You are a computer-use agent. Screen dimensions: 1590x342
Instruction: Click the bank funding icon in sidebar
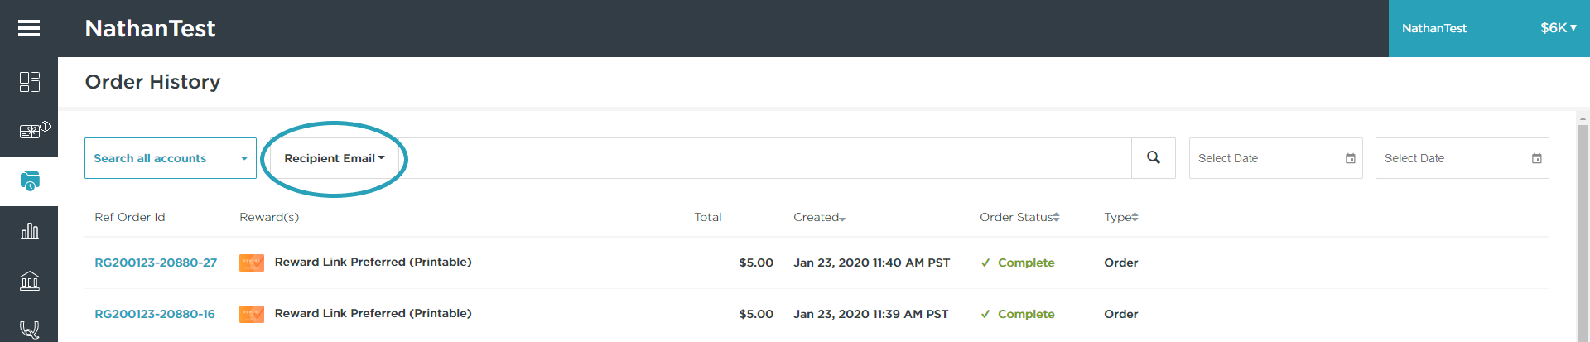point(30,281)
